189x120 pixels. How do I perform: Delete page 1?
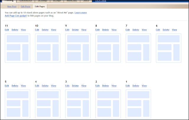tap(136, 86)
